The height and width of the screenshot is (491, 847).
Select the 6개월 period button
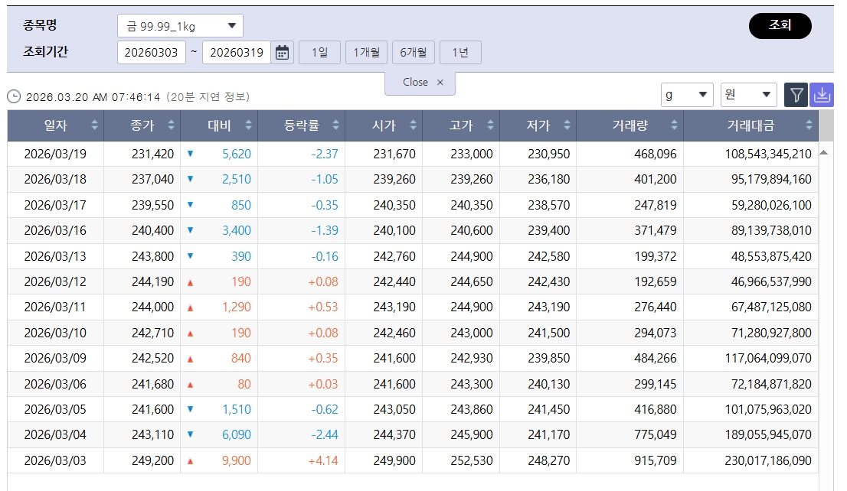[x=414, y=52]
